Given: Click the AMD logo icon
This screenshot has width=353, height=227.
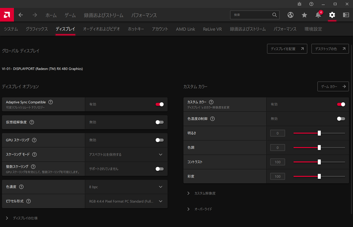Looking at the screenshot, I should pos(7,15).
